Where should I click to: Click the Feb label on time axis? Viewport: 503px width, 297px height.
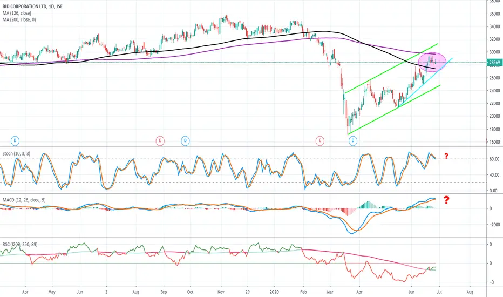click(303, 292)
